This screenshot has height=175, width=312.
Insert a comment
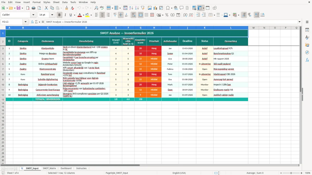click(181, 8)
